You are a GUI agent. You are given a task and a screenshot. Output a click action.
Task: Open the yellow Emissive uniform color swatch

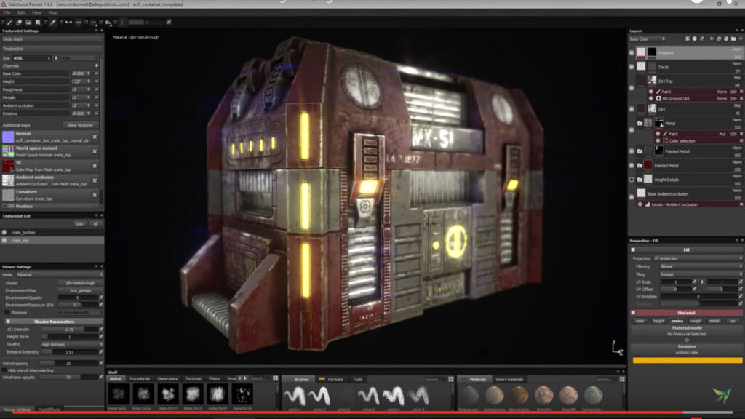pos(688,361)
